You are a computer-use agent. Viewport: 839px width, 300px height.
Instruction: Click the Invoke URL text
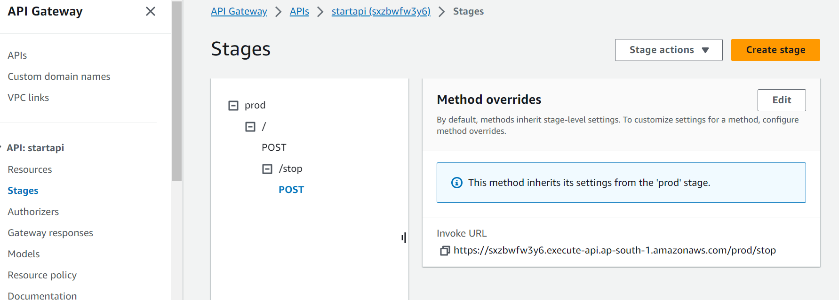pos(615,250)
